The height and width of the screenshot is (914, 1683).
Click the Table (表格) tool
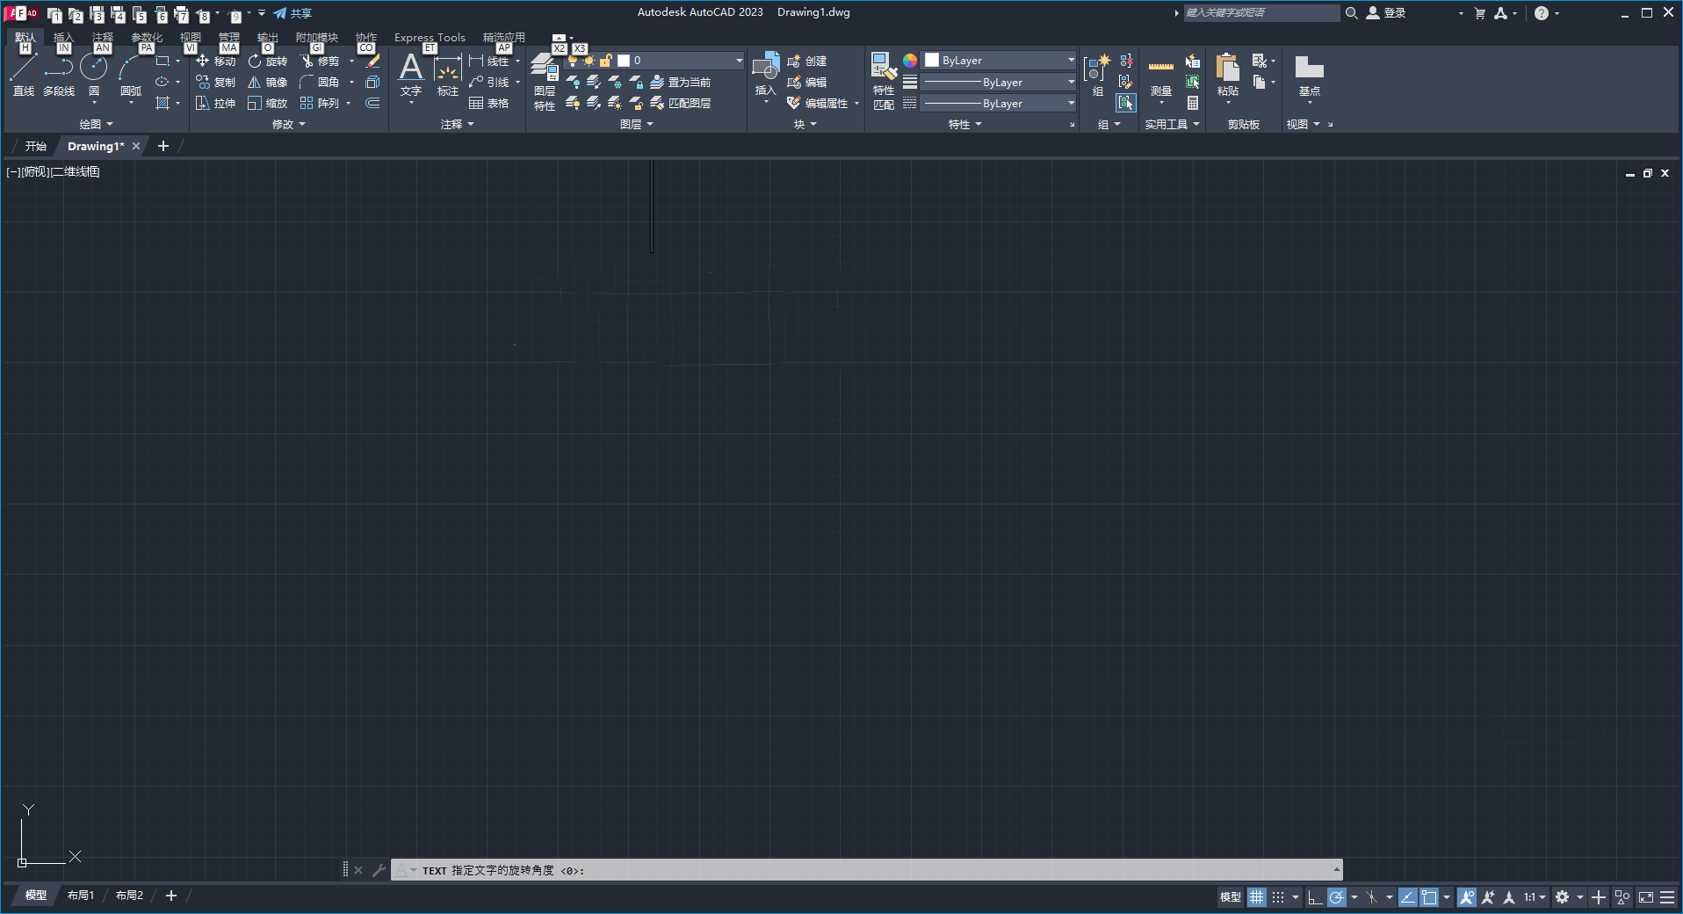tap(489, 104)
